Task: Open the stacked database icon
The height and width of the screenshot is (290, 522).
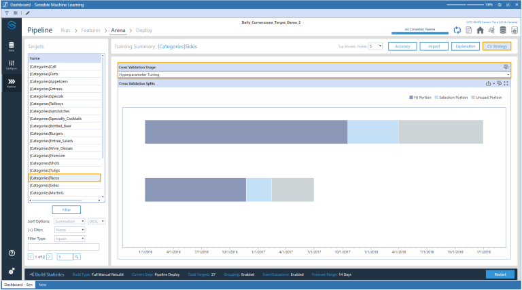Action: click(503, 30)
